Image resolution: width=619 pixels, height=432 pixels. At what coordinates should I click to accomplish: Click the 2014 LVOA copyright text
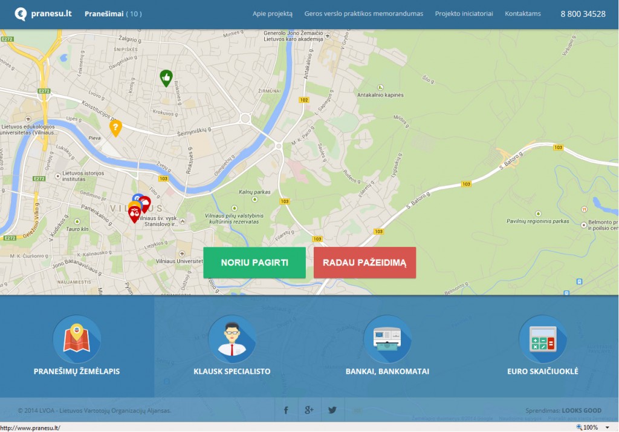click(94, 411)
